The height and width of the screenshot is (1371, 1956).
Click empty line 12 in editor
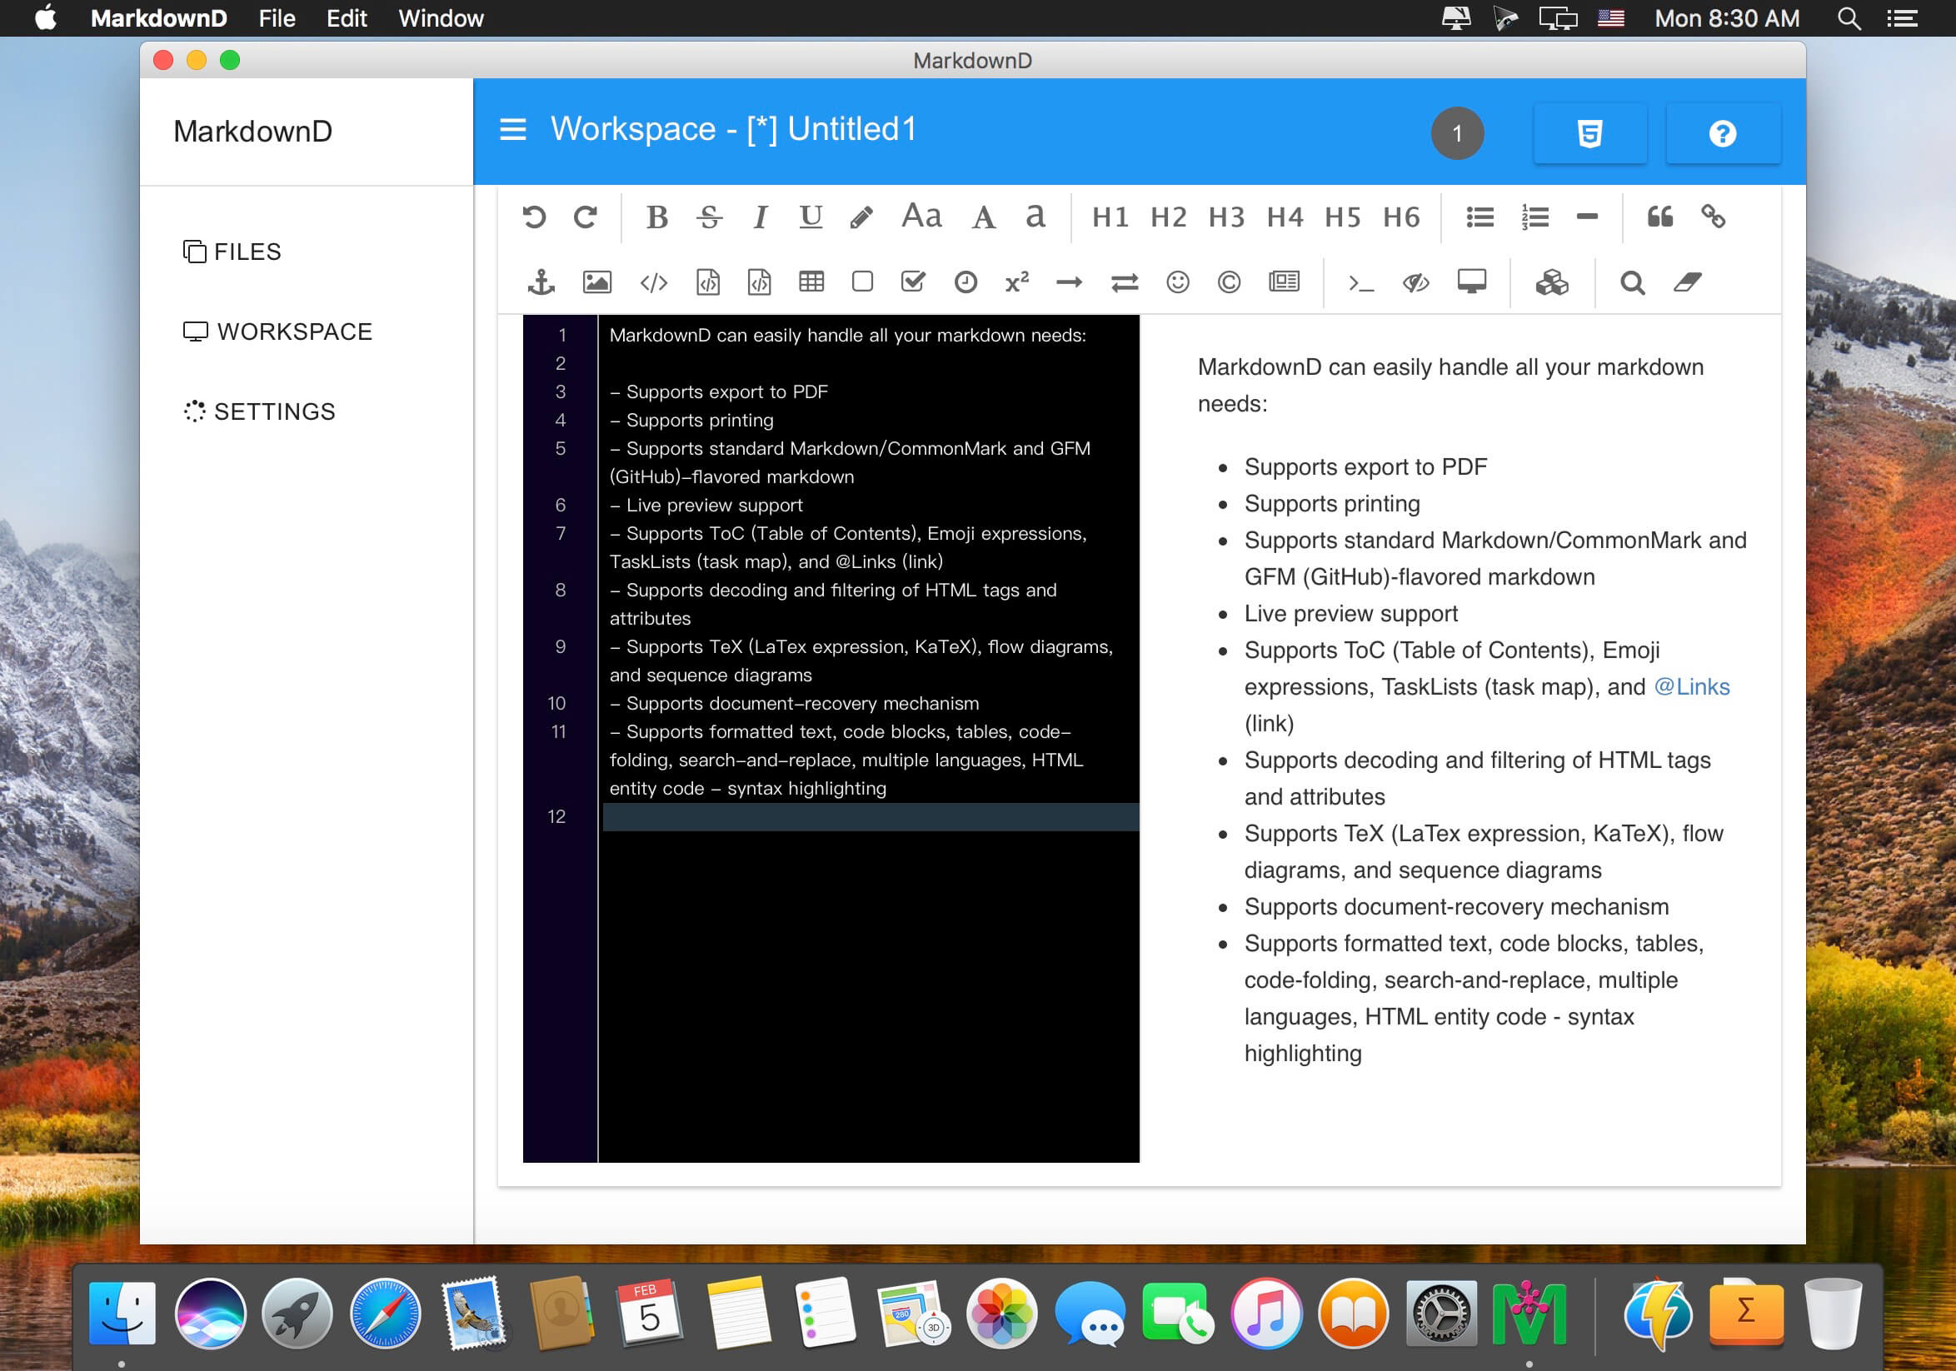(870, 816)
